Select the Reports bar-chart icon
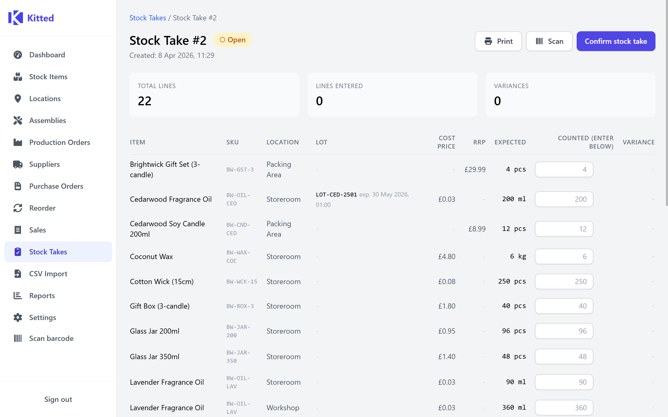 pos(18,295)
